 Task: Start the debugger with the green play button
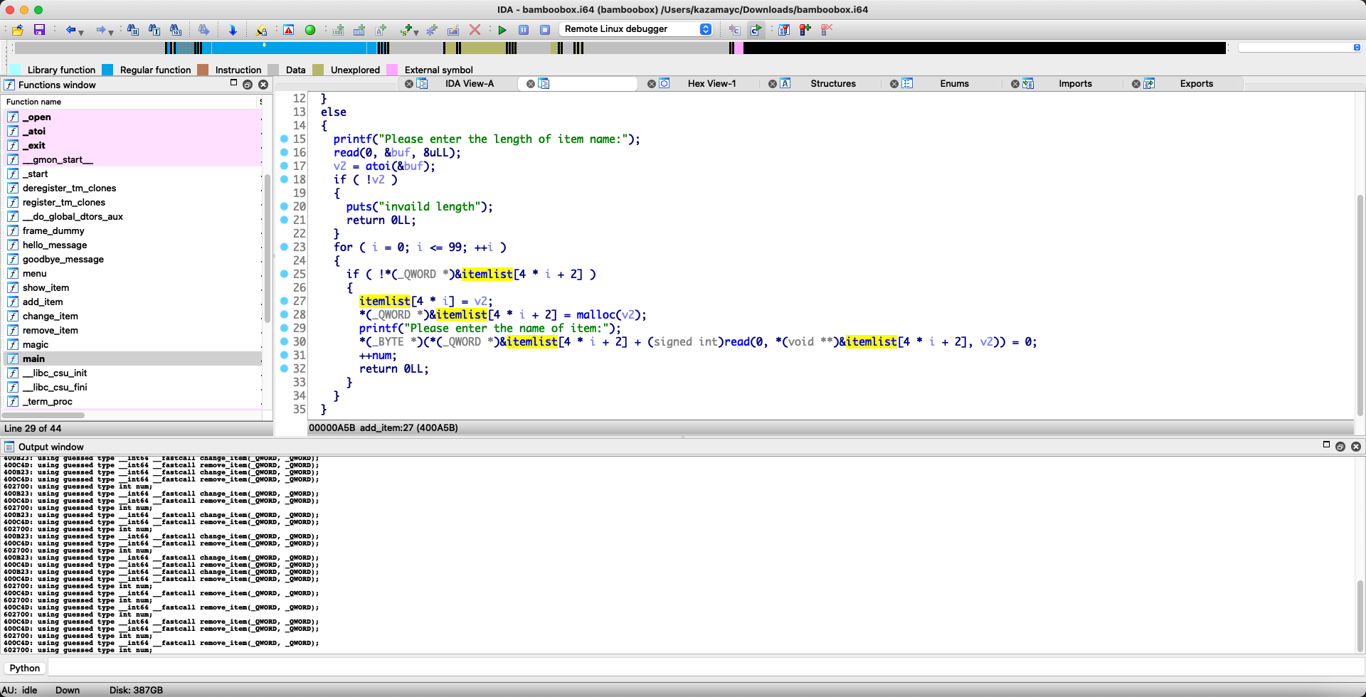pyautogui.click(x=502, y=30)
